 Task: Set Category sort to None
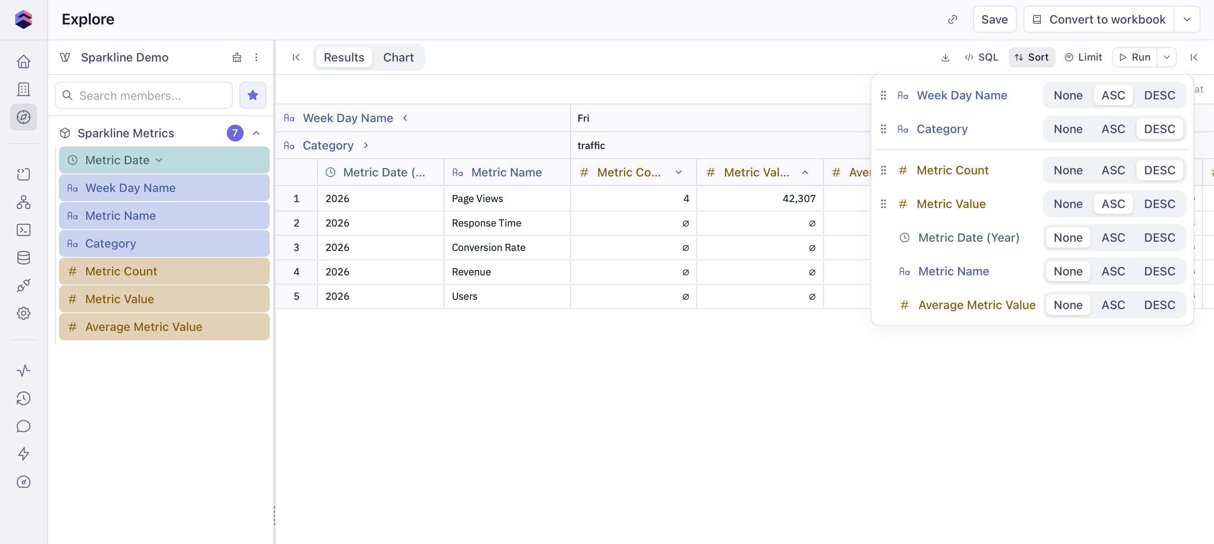point(1068,129)
